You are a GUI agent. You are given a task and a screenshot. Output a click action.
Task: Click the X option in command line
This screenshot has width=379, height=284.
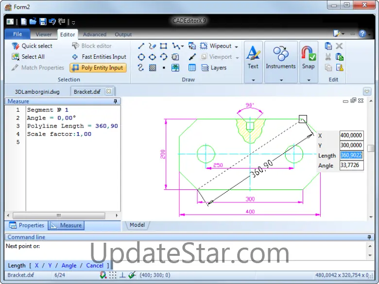36,266
